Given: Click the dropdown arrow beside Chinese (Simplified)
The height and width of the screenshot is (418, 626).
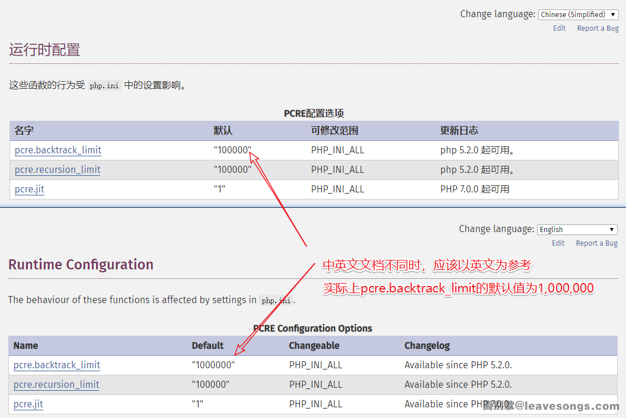Looking at the screenshot, I should point(613,15).
